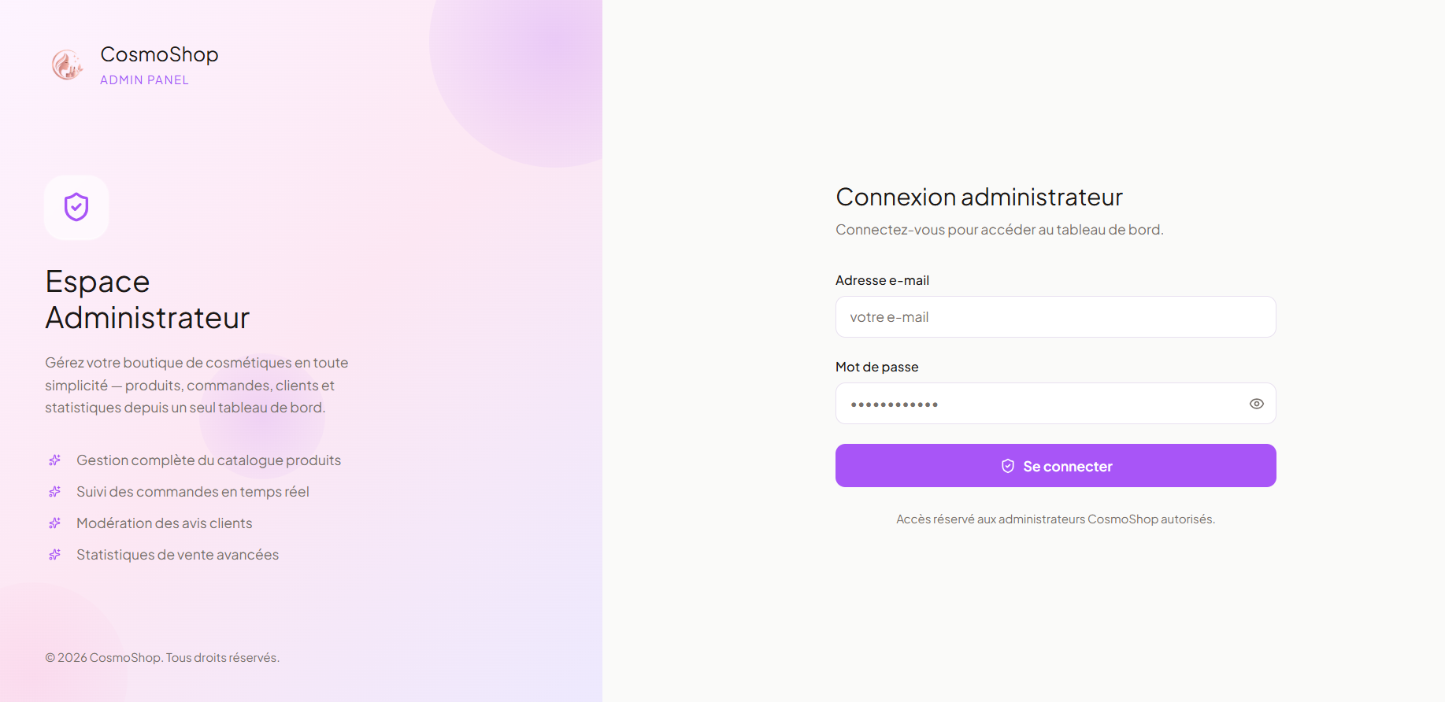Show password using the eye icon
1445x702 pixels.
click(x=1257, y=404)
